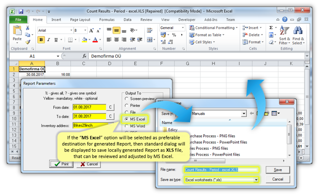The width and height of the screenshot is (319, 195).
Task: Switch to the Page Layout ribbon tab
Action: pos(80,20)
